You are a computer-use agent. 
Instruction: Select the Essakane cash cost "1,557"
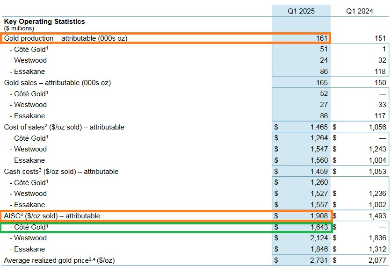pyautogui.click(x=319, y=205)
